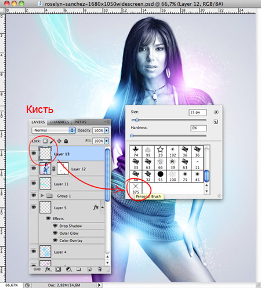Open the status bar info popup arrow

tap(99, 285)
